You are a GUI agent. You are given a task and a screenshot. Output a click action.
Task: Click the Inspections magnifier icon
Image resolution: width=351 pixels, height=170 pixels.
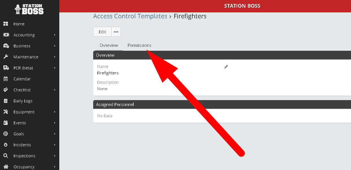click(6, 156)
